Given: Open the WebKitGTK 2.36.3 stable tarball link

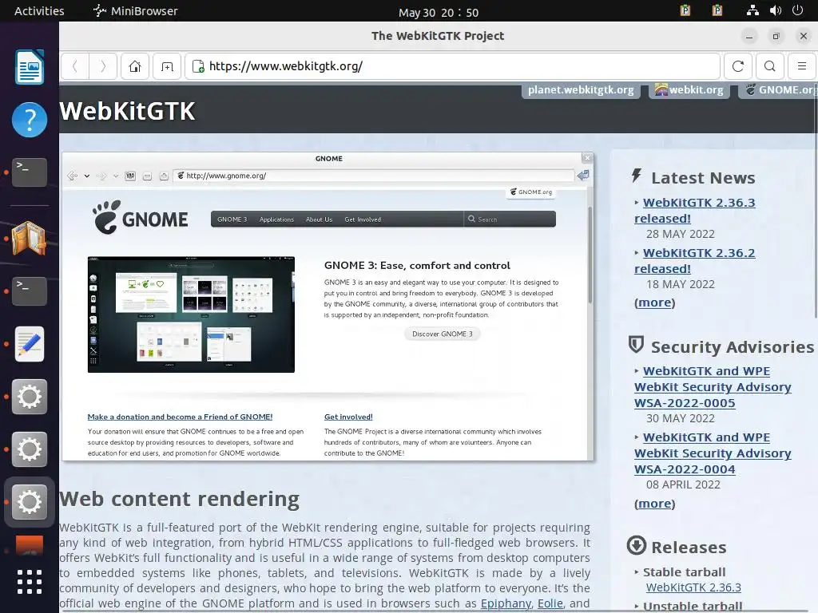Looking at the screenshot, I should coord(693,587).
